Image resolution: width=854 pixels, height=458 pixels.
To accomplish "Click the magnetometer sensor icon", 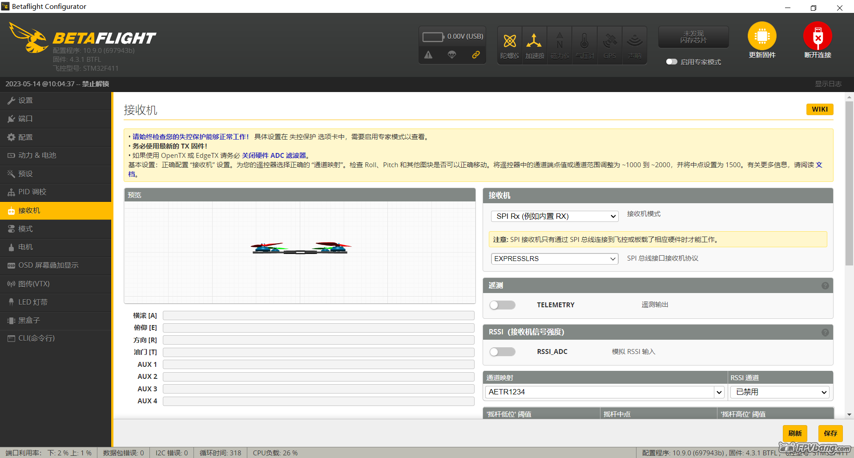I will 560,41.
